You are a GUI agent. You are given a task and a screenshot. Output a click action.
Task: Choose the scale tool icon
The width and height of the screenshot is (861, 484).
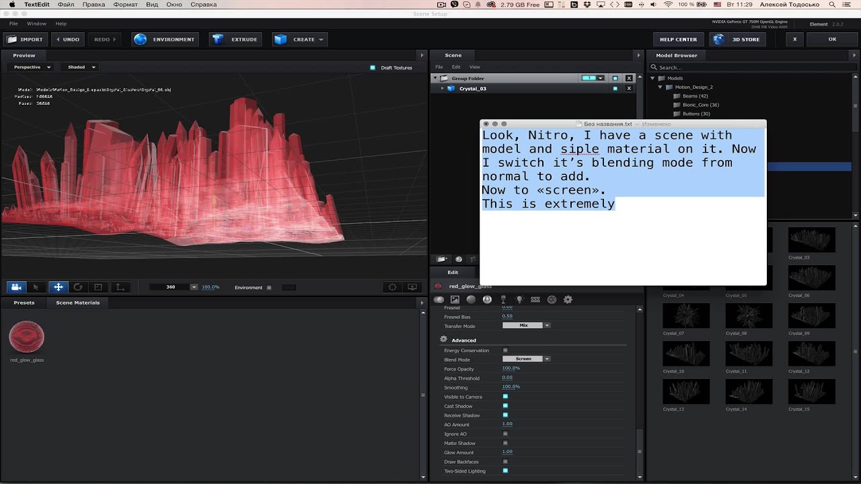98,287
